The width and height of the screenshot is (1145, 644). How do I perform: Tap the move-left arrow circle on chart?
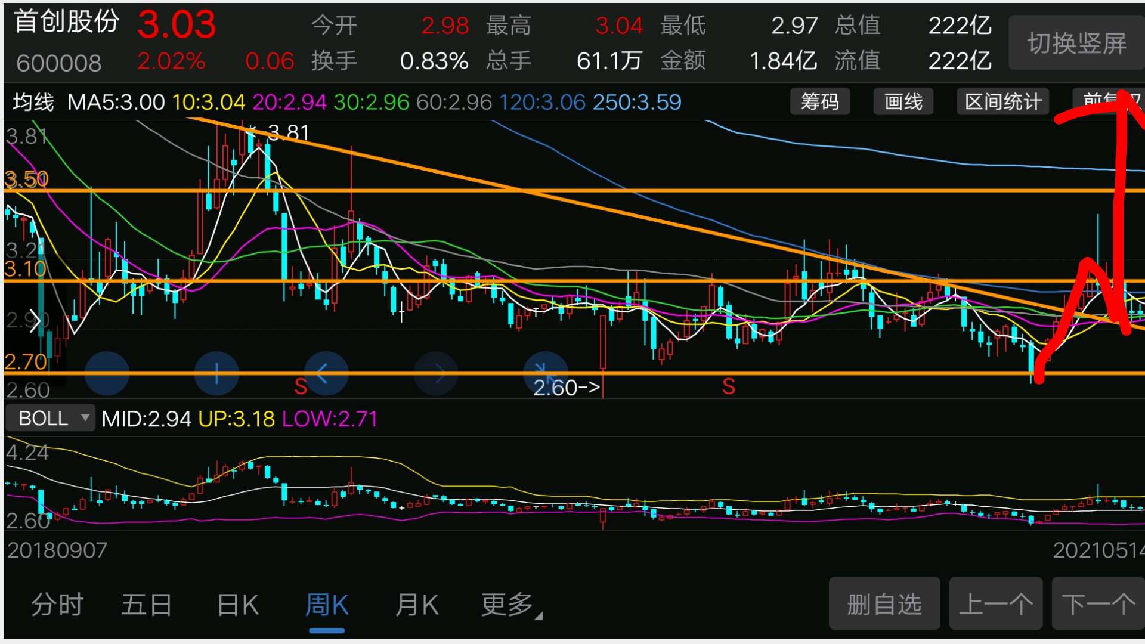click(326, 374)
